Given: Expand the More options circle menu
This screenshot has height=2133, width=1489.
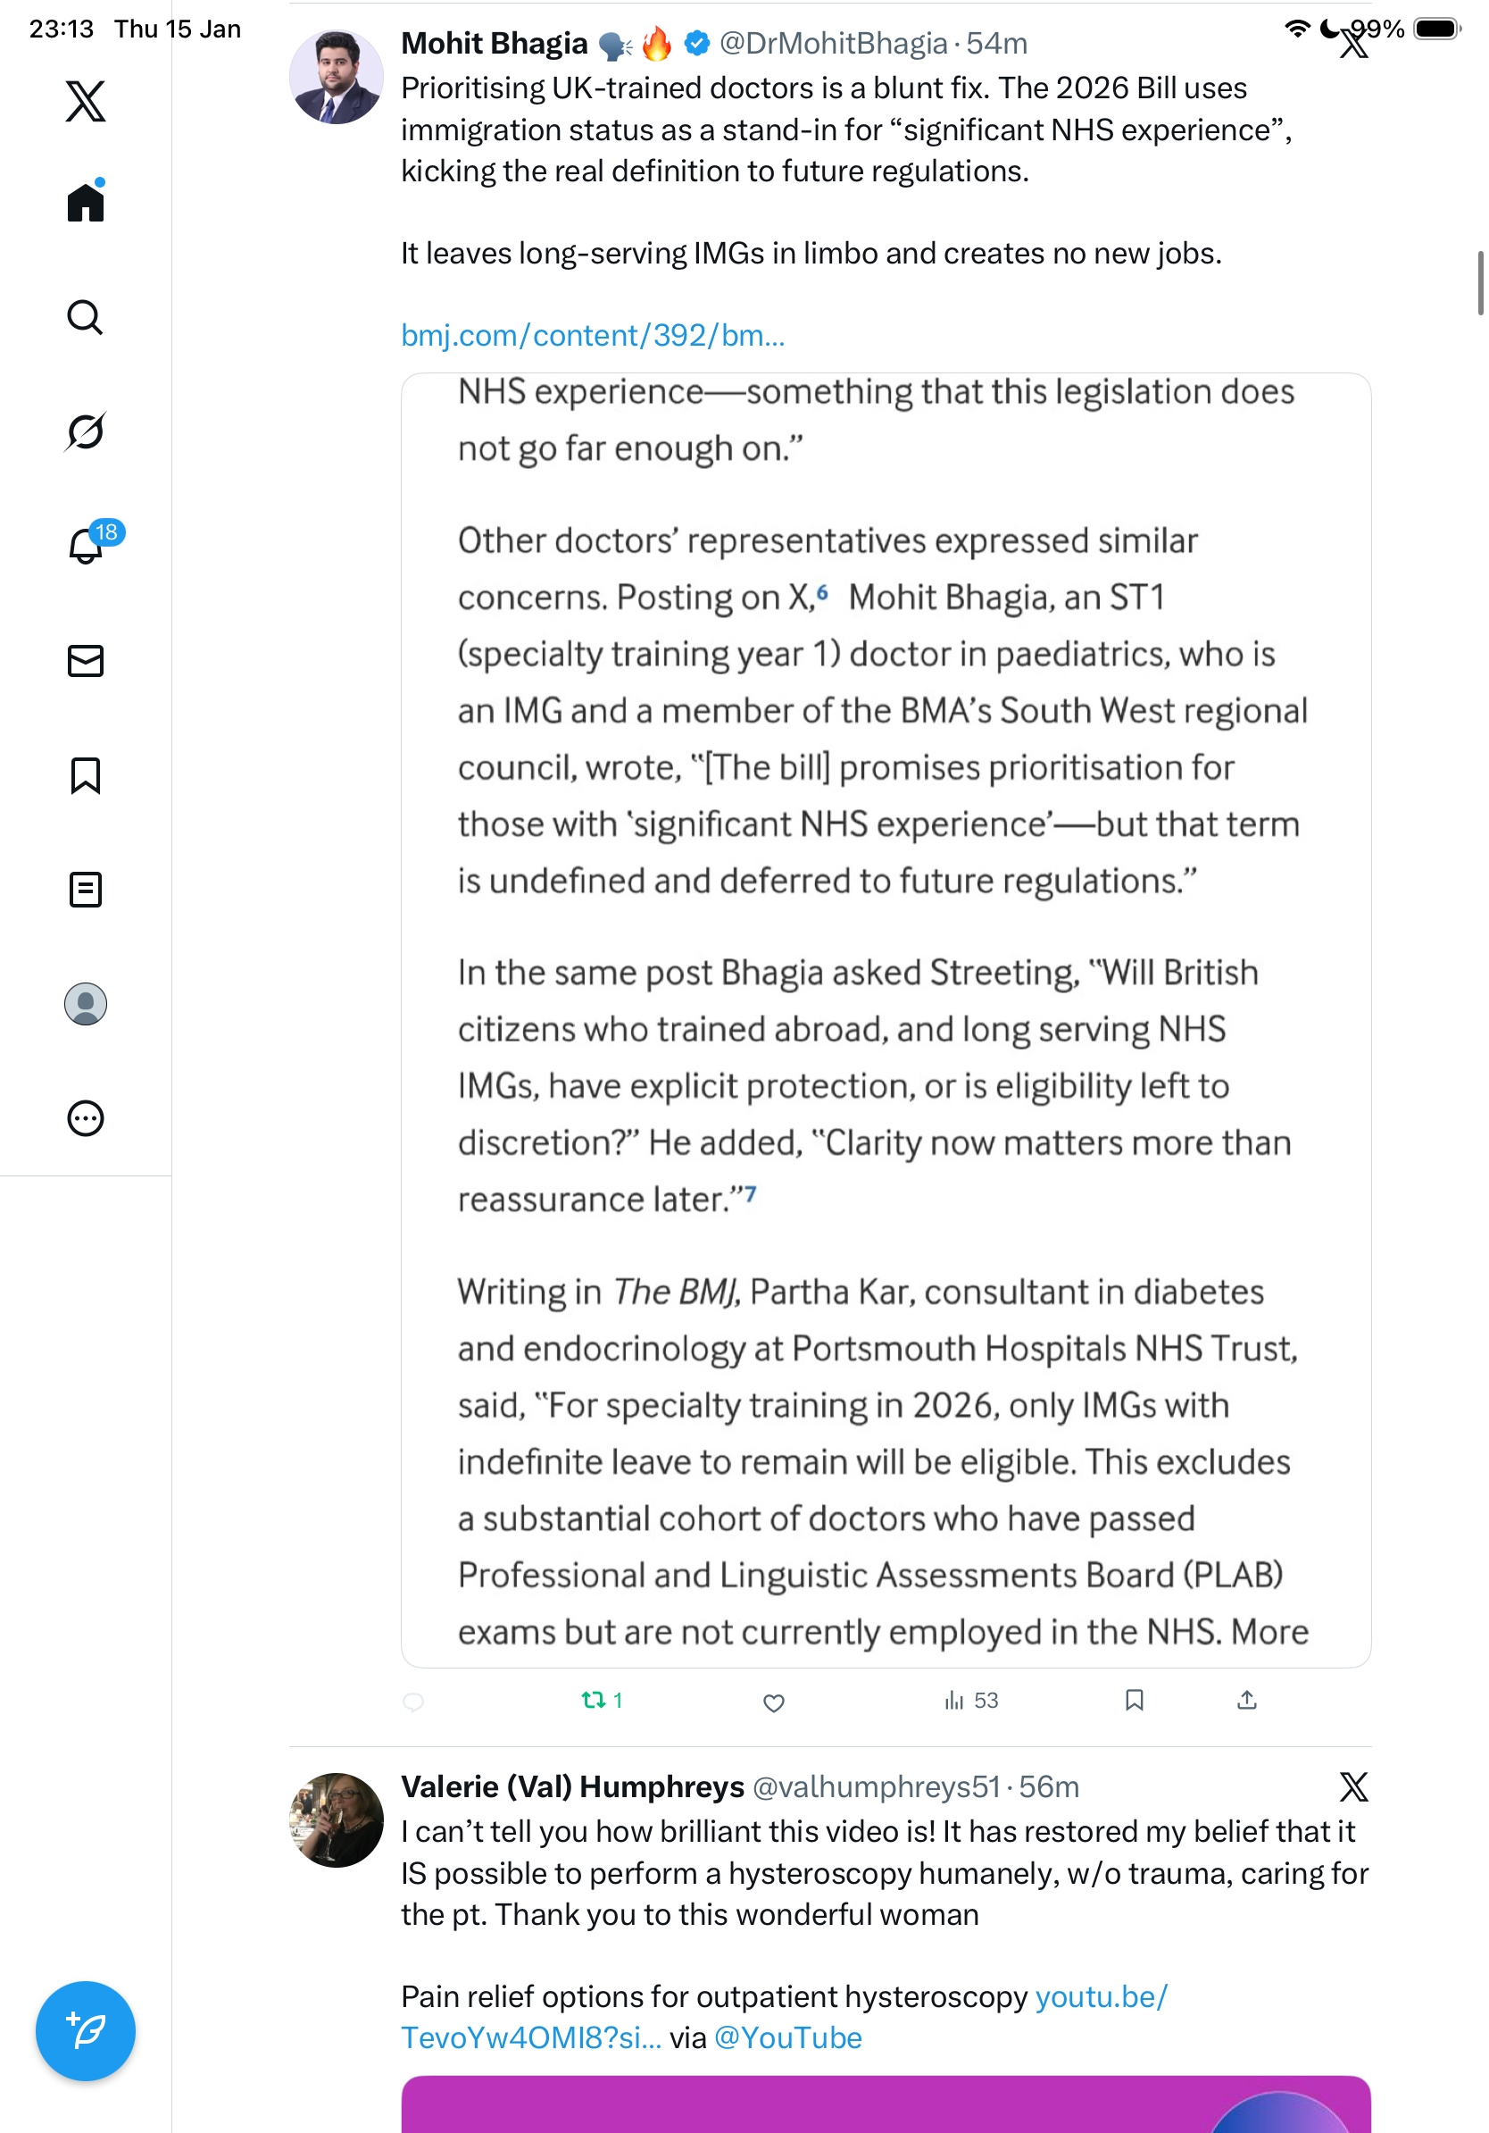Looking at the screenshot, I should pyautogui.click(x=86, y=1117).
